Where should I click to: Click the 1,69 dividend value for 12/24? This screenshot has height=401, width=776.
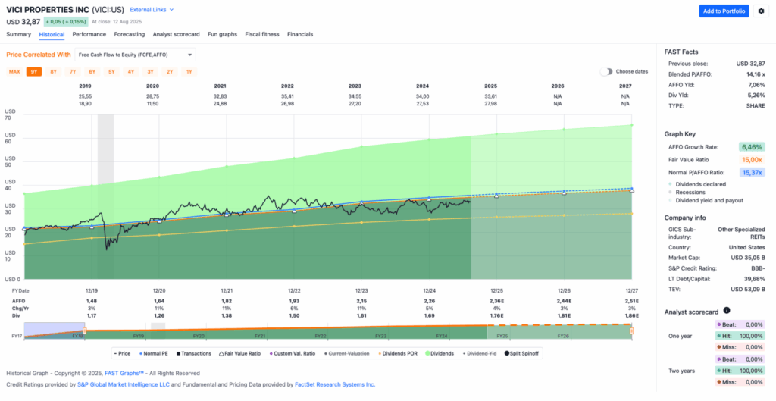(x=429, y=315)
